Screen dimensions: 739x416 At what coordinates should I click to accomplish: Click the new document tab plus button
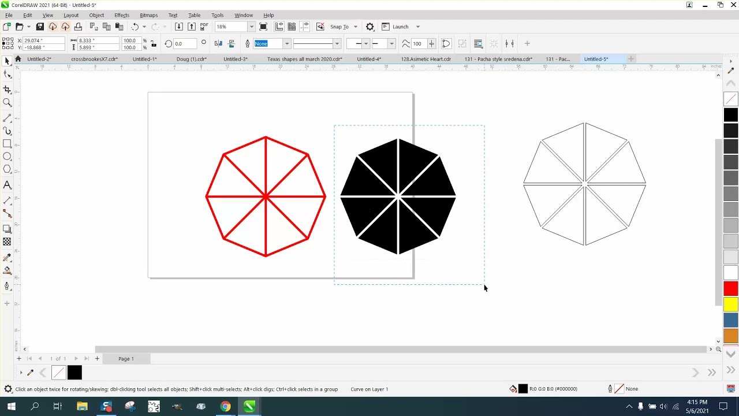click(631, 59)
